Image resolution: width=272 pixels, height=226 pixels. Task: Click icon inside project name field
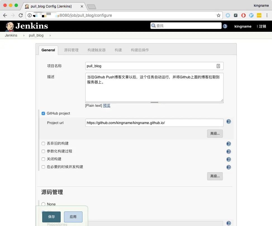click(x=218, y=66)
